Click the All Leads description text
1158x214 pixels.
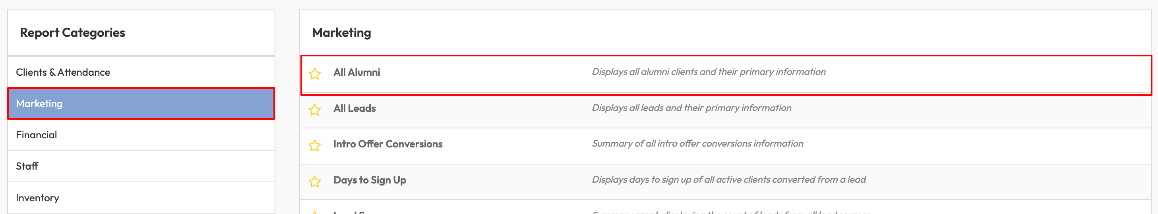pos(691,108)
